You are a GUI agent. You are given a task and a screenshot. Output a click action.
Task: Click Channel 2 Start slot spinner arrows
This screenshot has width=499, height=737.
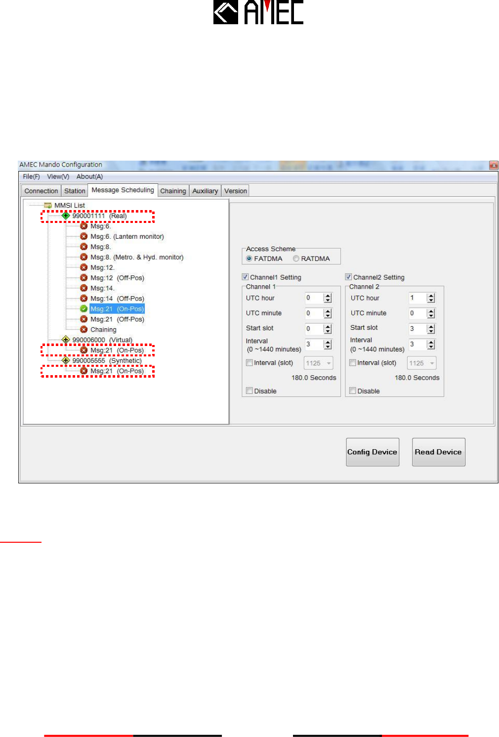tap(431, 329)
